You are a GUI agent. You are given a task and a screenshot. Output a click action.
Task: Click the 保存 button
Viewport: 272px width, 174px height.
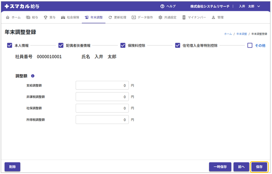pos(259,167)
